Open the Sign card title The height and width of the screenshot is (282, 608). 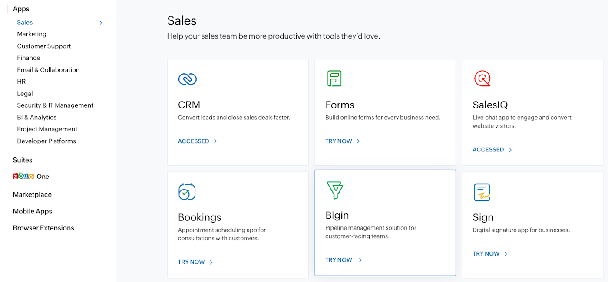483,217
